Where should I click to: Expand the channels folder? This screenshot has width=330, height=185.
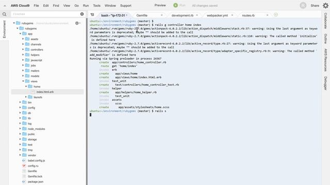23,44
